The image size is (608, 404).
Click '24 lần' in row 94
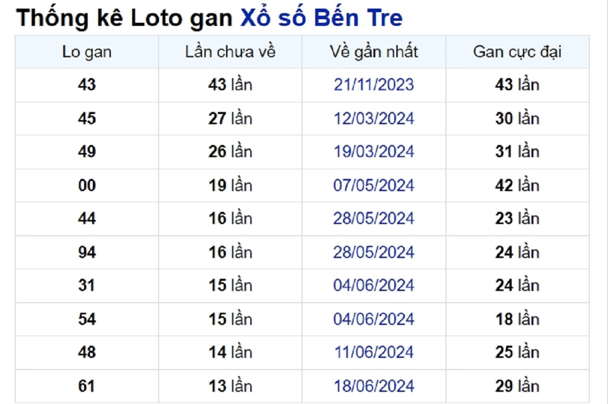pyautogui.click(x=517, y=252)
